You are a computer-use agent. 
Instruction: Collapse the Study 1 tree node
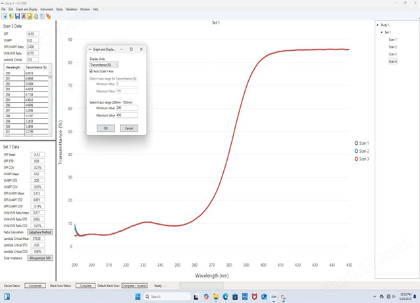pyautogui.click(x=378, y=25)
